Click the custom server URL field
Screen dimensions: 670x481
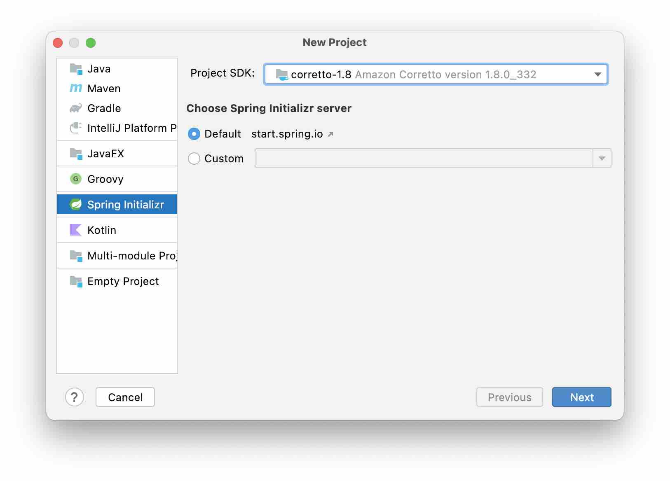pyautogui.click(x=424, y=158)
